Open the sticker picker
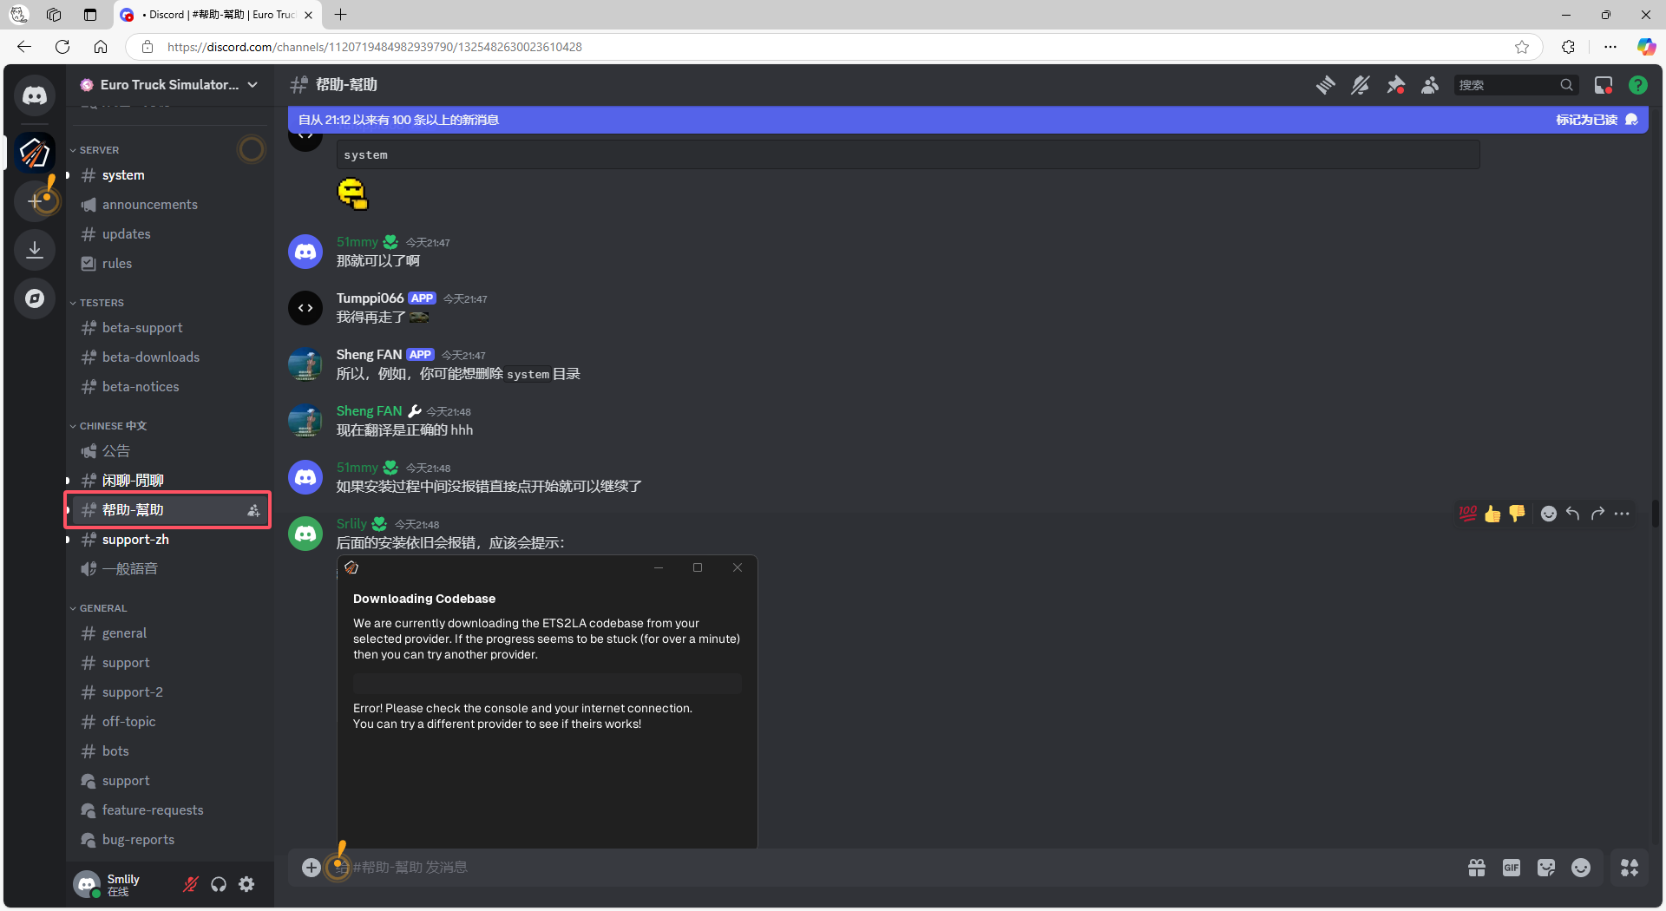The height and width of the screenshot is (911, 1666). (1546, 868)
